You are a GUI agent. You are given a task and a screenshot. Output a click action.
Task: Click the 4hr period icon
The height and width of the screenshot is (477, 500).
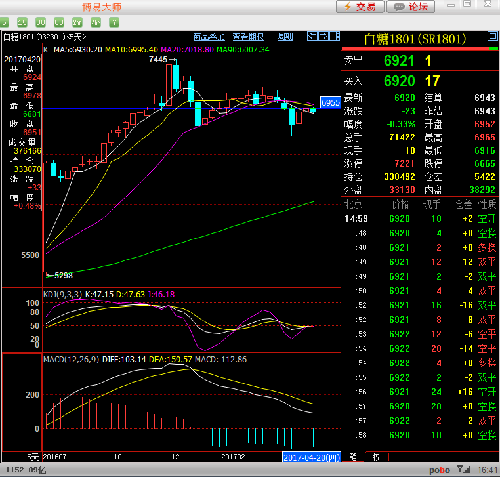point(96,22)
